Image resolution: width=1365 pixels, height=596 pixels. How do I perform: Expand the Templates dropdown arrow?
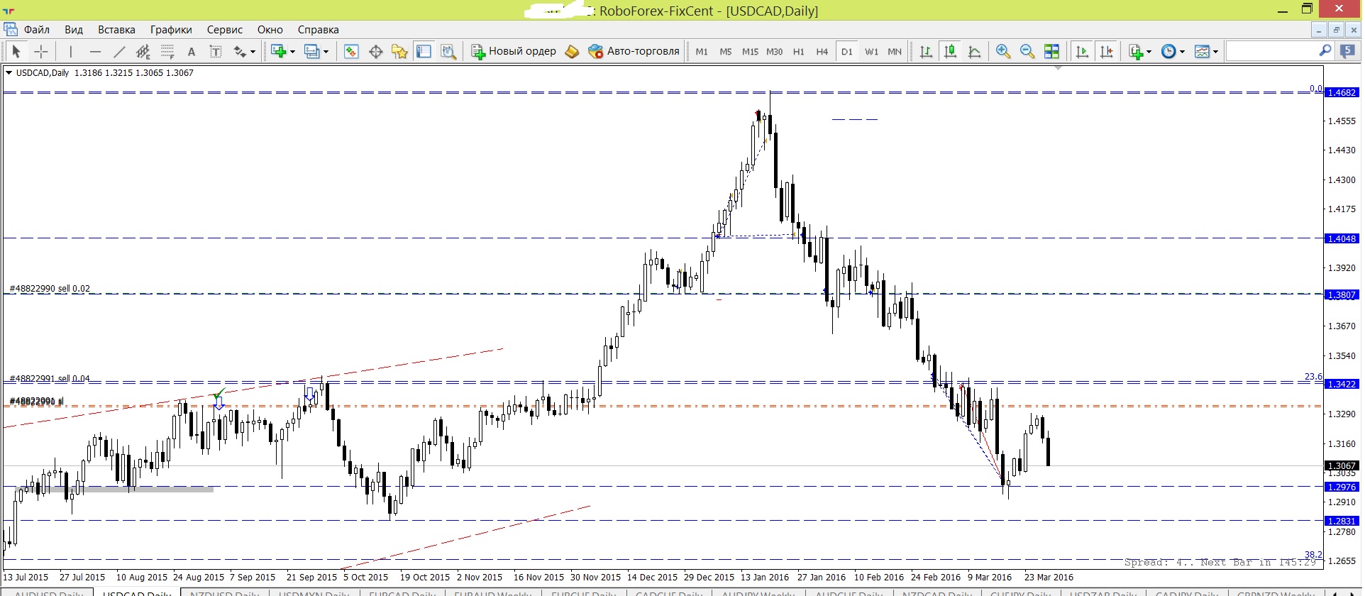tap(1215, 52)
